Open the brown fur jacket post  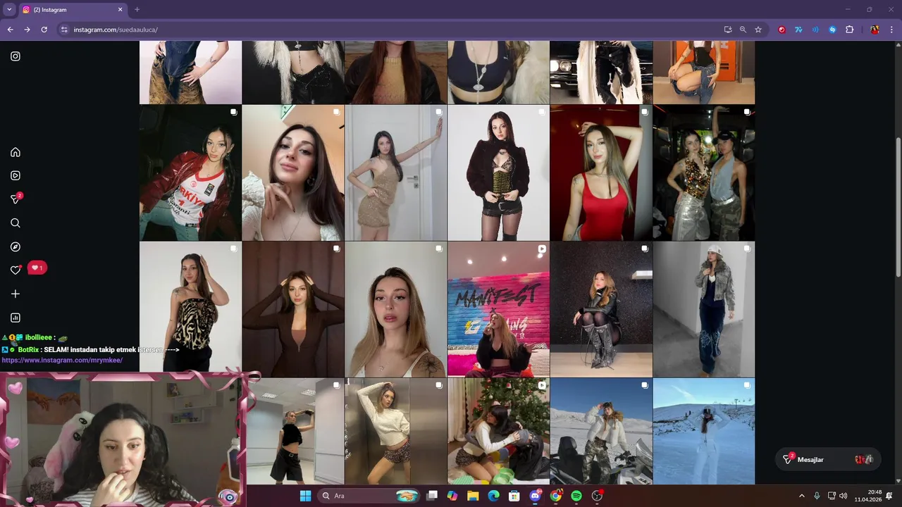pyautogui.click(x=498, y=173)
